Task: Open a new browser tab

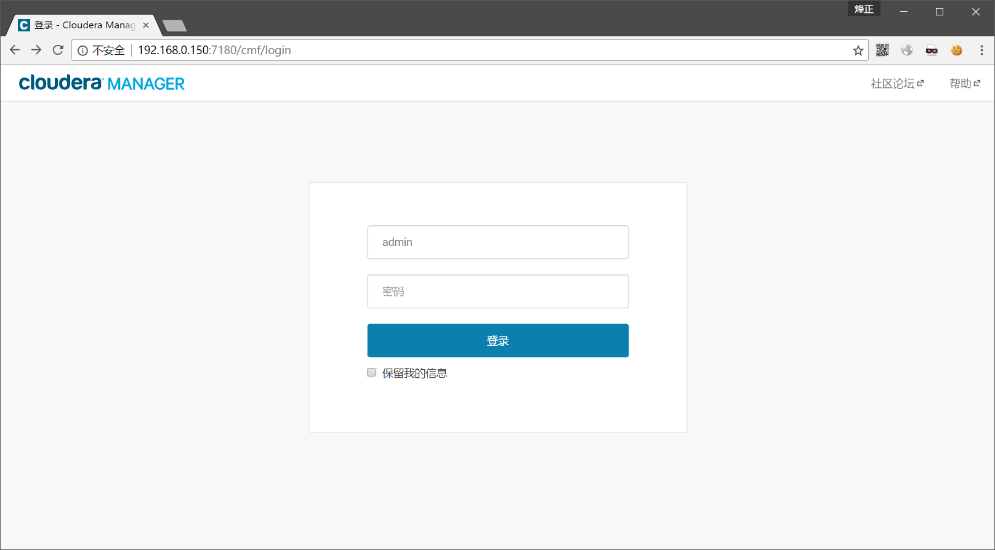Action: (175, 25)
